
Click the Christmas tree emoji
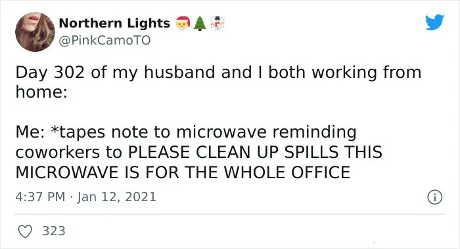click(x=200, y=24)
